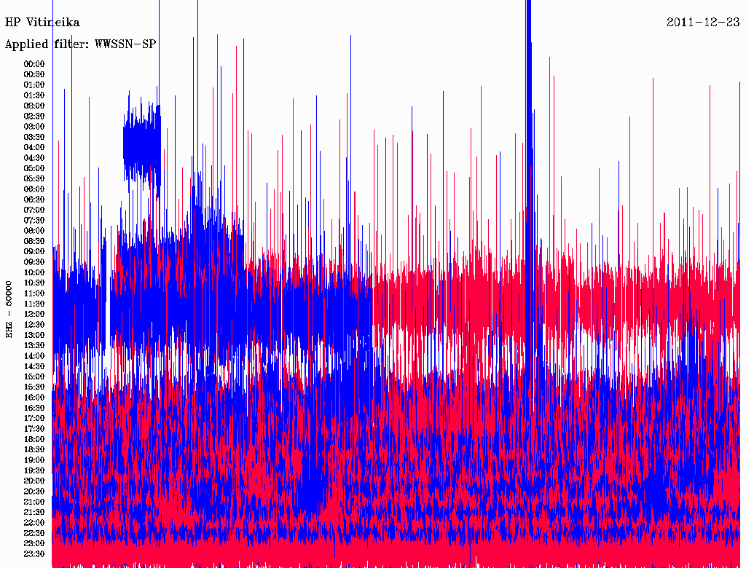Select the 04:00 time label
This screenshot has height=568, width=746.
[x=34, y=148]
